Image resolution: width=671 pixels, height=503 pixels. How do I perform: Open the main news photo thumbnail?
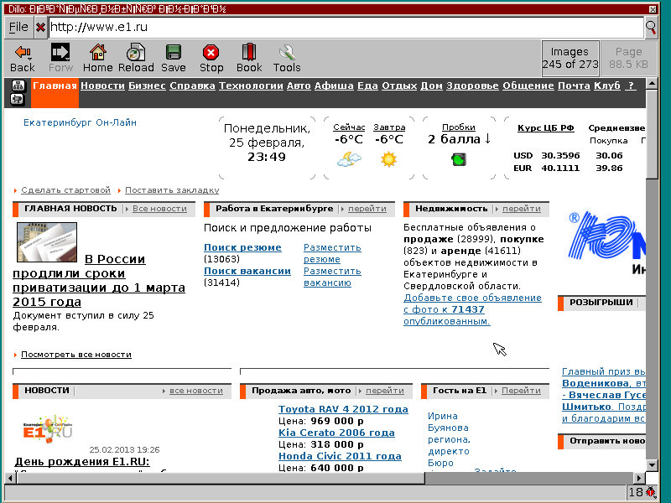47,242
